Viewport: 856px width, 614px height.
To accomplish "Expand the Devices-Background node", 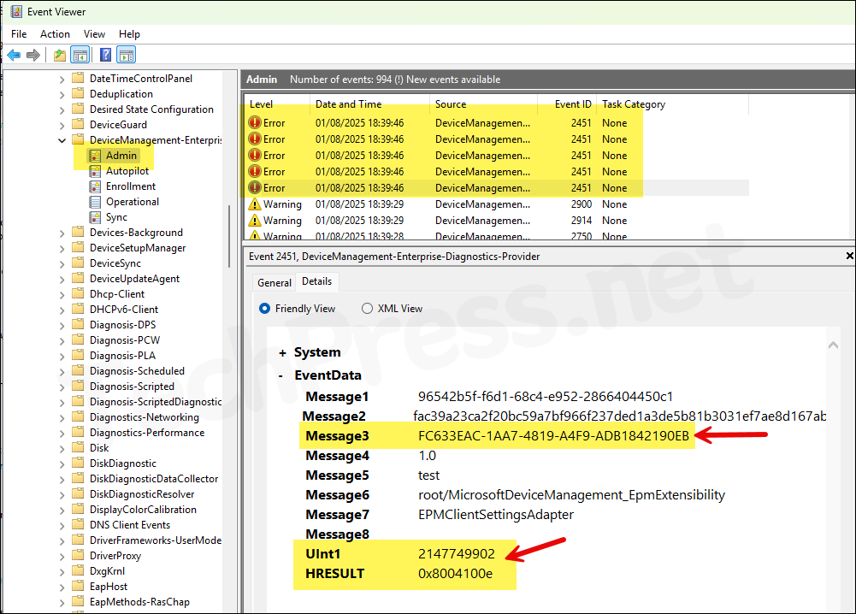I will [62, 233].
